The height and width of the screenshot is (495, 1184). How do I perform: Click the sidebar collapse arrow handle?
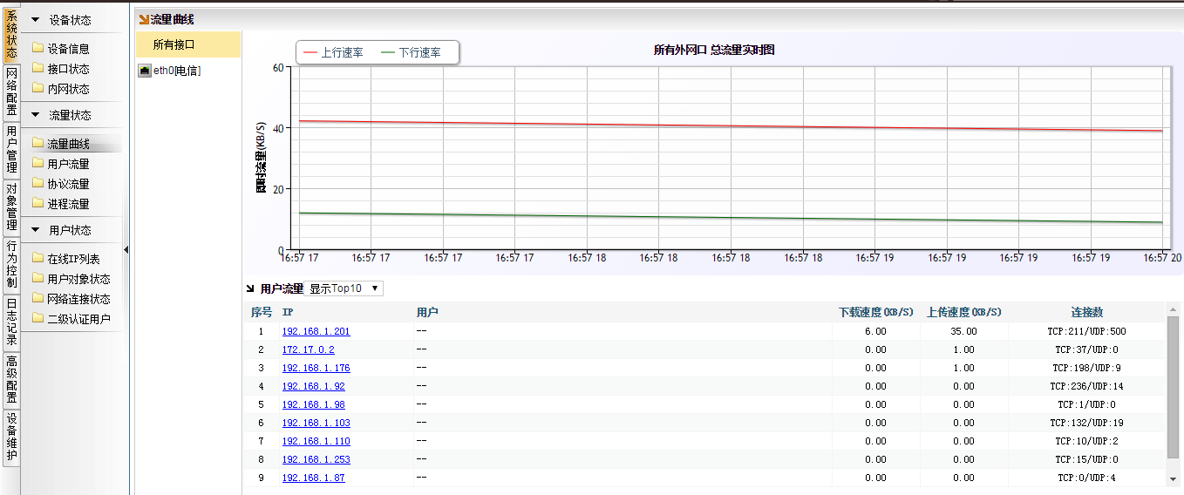(x=126, y=250)
